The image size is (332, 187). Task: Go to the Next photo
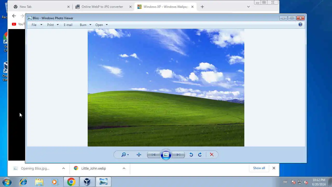pyautogui.click(x=178, y=155)
